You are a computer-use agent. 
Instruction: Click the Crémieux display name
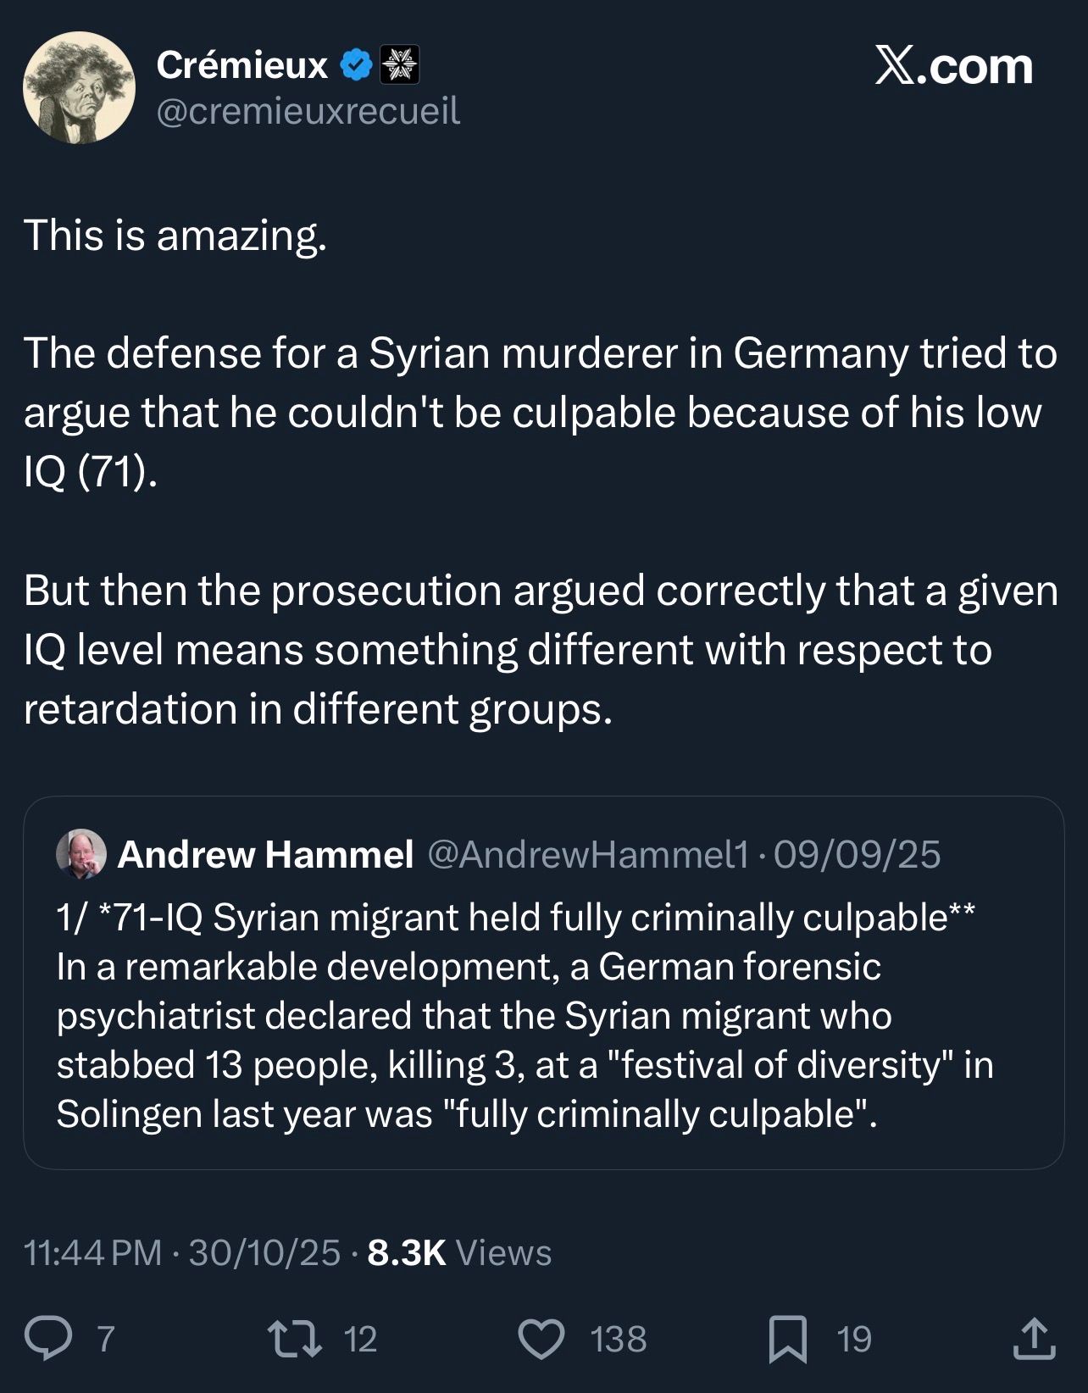pos(242,65)
